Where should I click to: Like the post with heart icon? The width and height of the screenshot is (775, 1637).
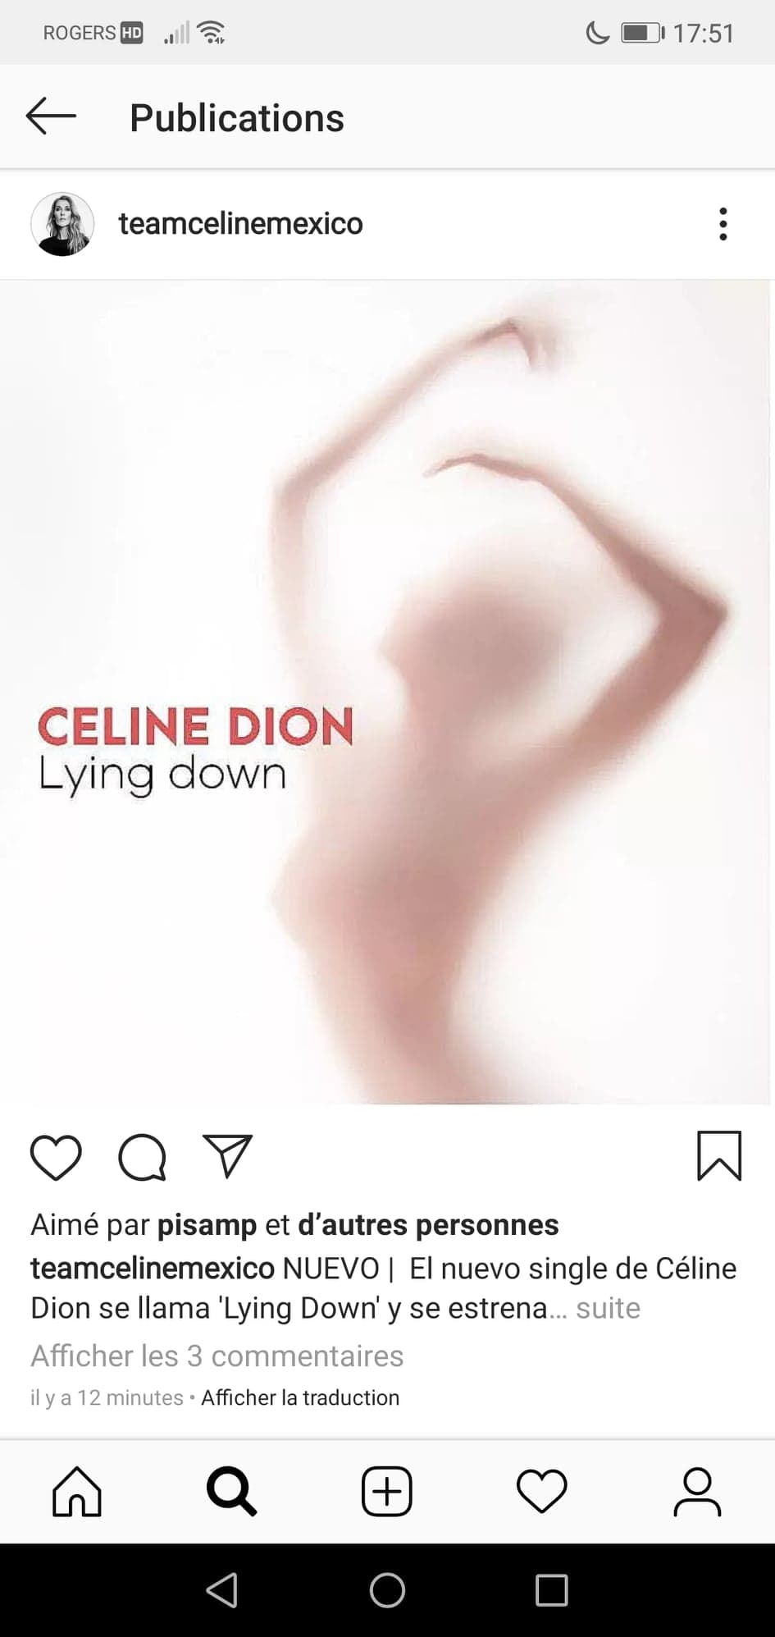pyautogui.click(x=56, y=1157)
